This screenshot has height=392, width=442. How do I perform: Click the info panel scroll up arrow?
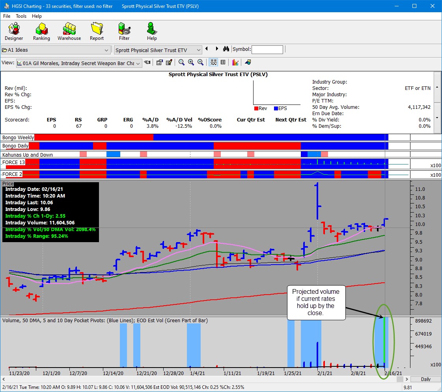(x=437, y=87)
